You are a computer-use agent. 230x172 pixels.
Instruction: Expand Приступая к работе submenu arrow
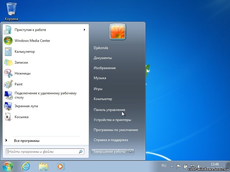84,30
